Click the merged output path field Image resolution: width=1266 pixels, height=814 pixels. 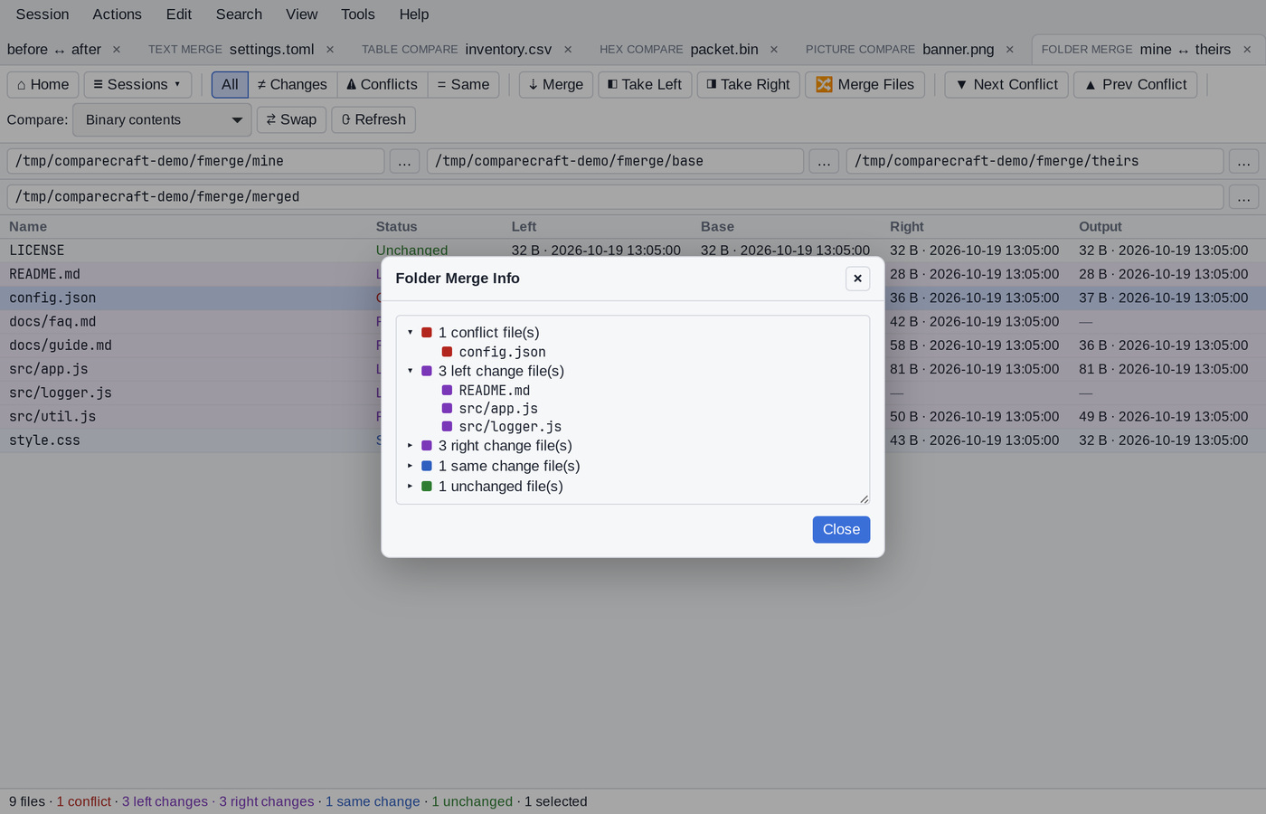615,196
